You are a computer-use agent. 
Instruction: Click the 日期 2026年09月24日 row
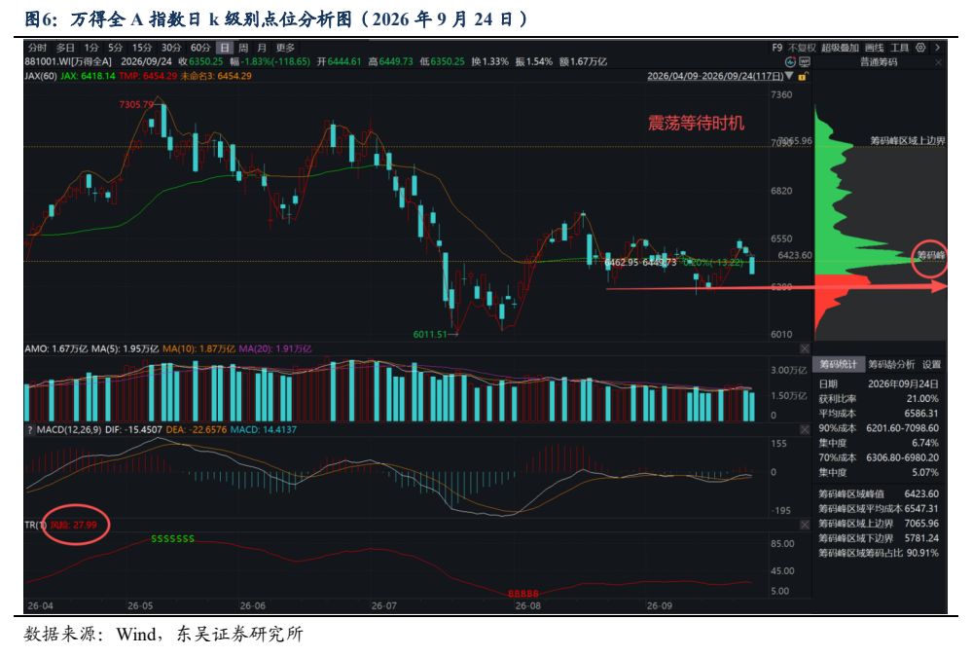point(879,383)
